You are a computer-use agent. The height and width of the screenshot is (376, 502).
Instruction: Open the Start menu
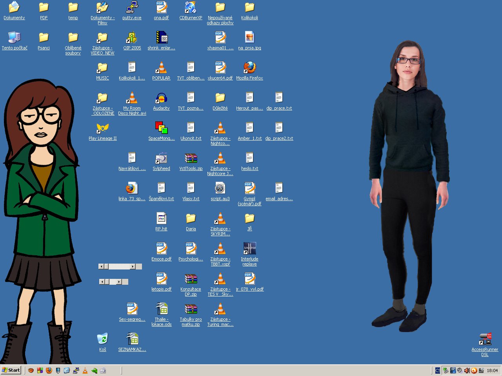pos(11,370)
